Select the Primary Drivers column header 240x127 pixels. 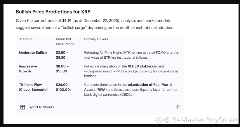point(96,39)
